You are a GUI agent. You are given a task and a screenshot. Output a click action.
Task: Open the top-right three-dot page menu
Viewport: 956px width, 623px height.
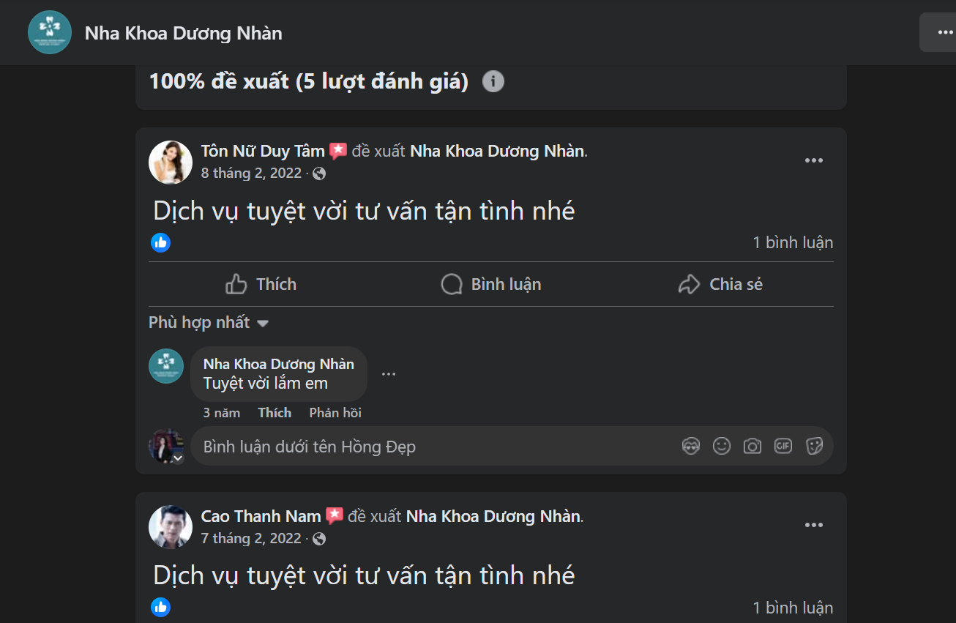(946, 32)
